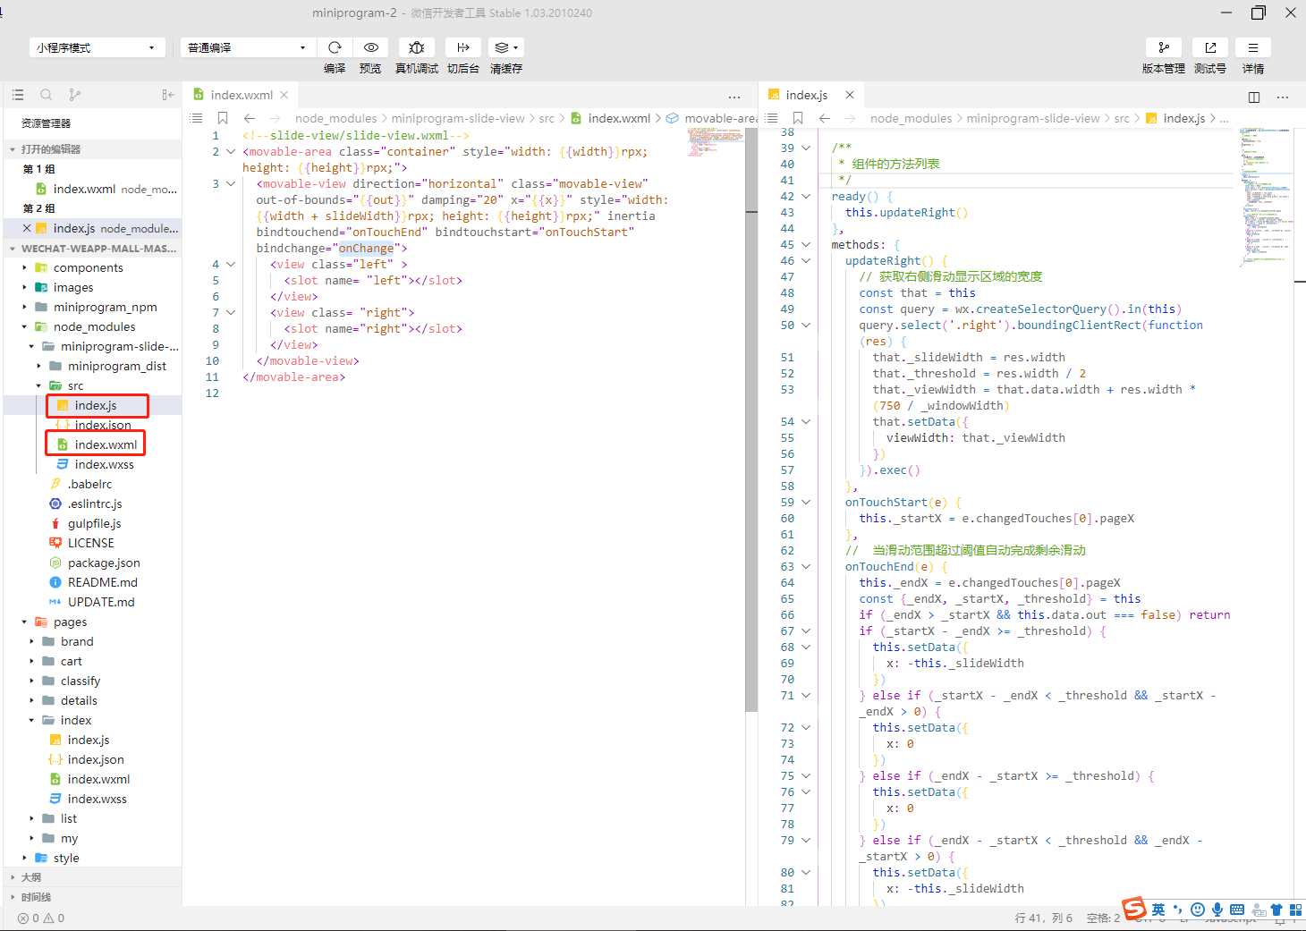Open preview with the eye icon
This screenshot has width=1306, height=931.
click(370, 47)
